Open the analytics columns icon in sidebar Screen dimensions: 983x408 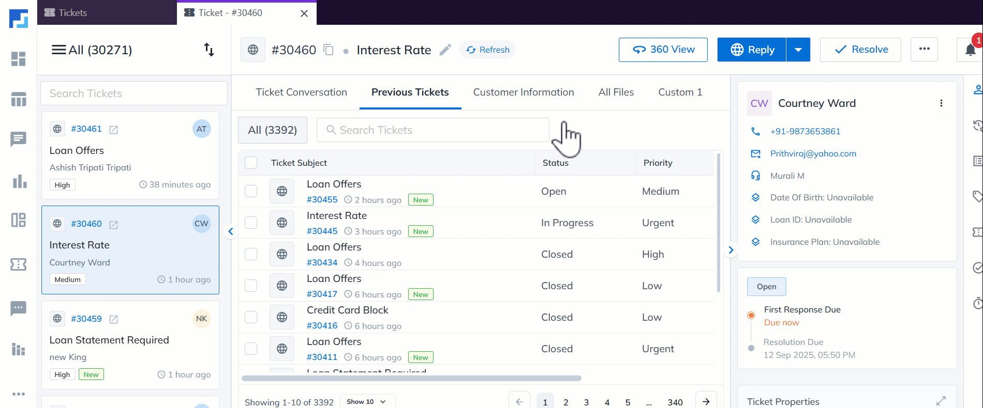point(19,350)
